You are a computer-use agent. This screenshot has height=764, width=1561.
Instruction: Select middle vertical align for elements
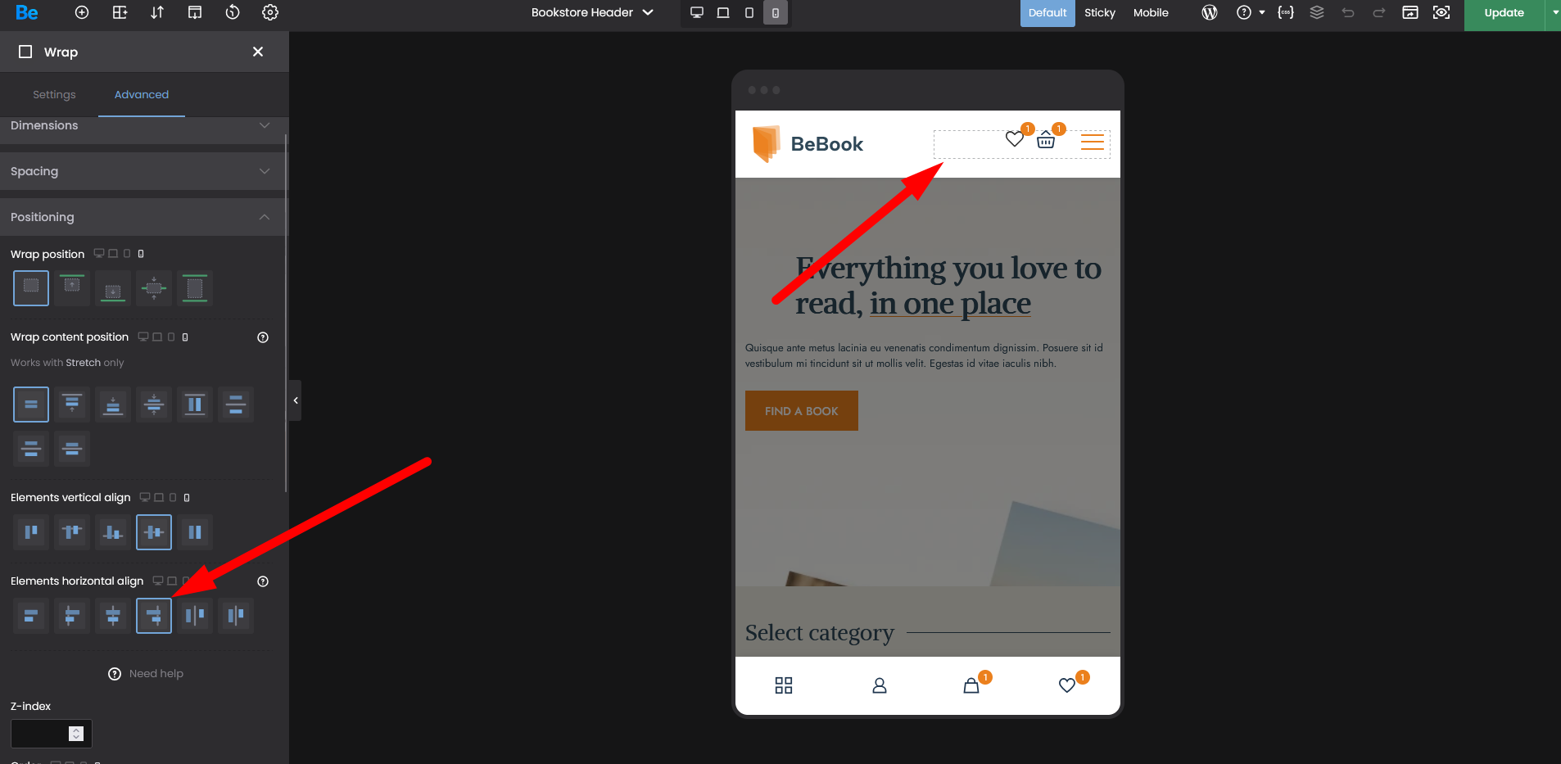pos(154,532)
